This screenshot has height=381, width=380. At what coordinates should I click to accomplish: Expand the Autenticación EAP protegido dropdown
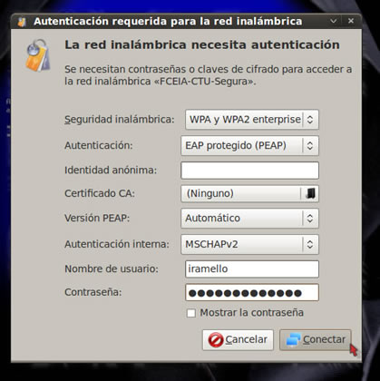(x=249, y=146)
